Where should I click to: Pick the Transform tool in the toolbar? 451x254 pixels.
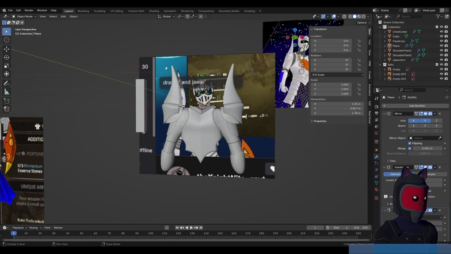point(7,74)
